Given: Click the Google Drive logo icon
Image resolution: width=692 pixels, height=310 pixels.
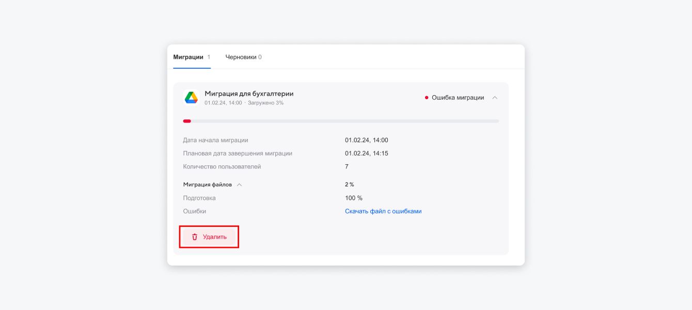Looking at the screenshot, I should coord(192,98).
